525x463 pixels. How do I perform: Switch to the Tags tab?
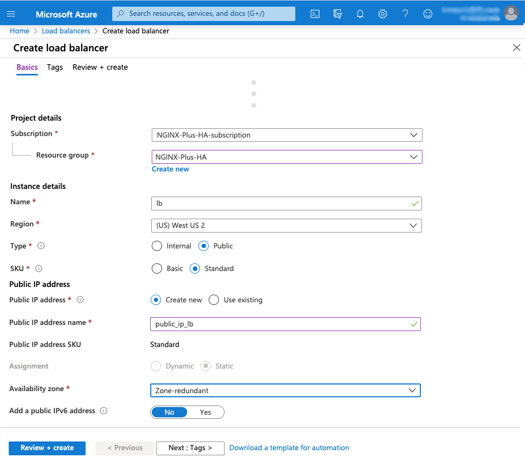pyautogui.click(x=55, y=67)
